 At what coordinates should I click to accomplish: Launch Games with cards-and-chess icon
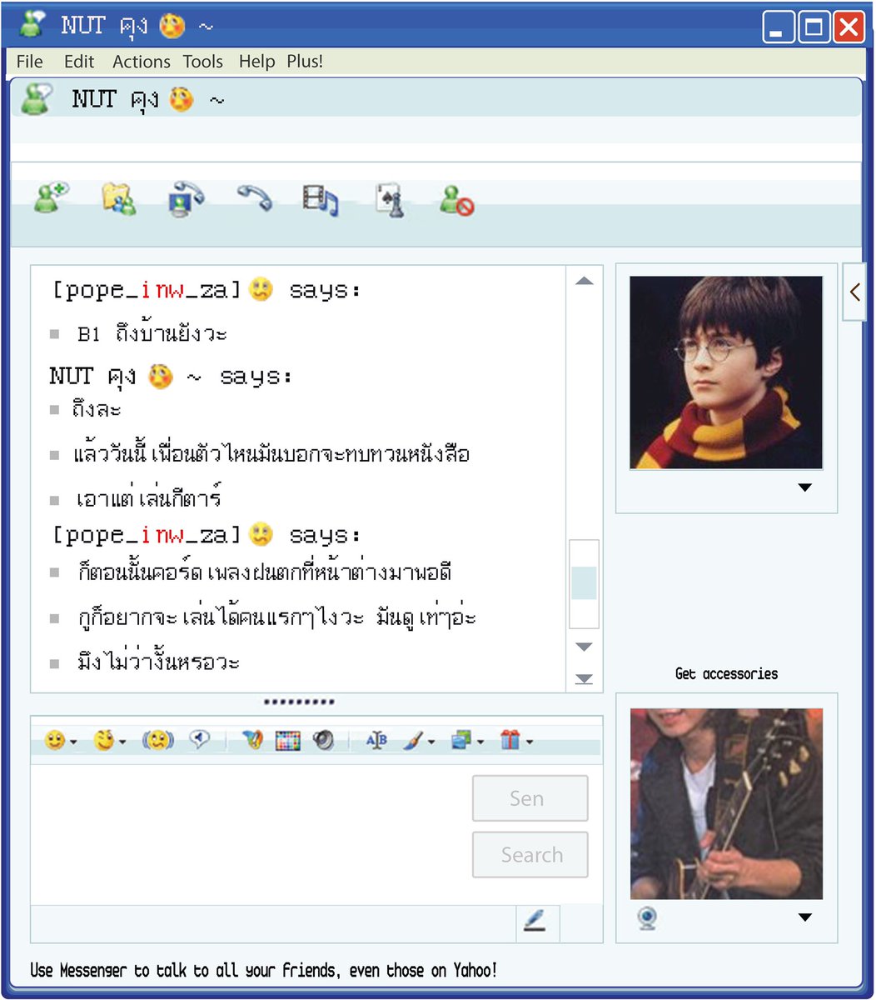[x=390, y=199]
